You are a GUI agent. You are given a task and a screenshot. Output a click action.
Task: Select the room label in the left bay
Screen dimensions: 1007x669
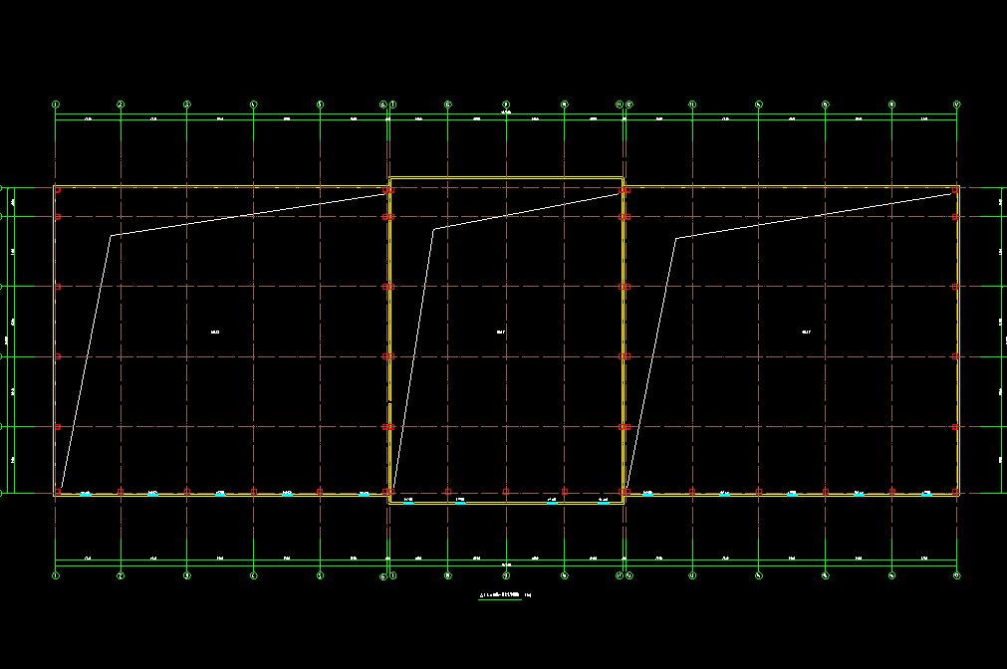tap(214, 332)
